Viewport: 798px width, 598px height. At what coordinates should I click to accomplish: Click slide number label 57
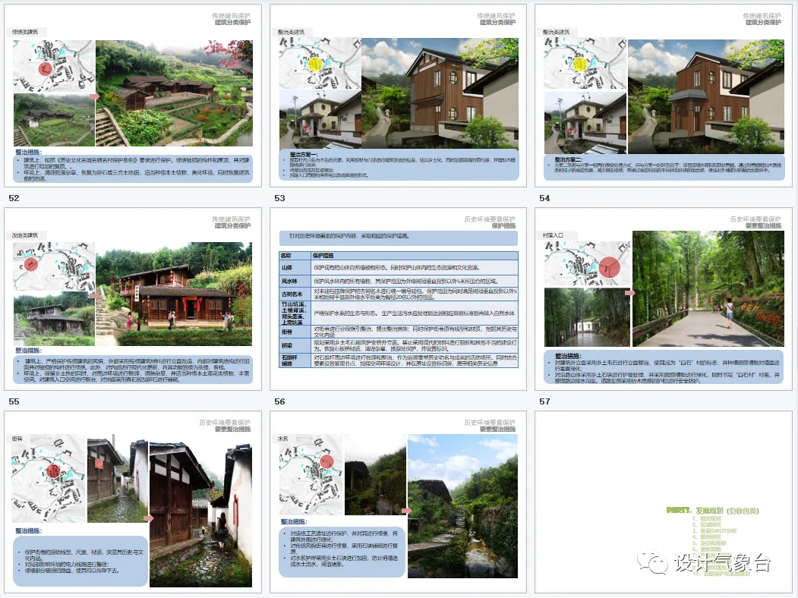tap(544, 401)
